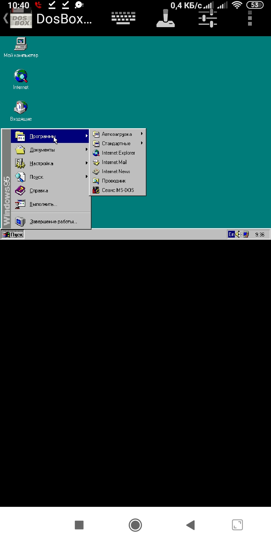The image size is (271, 543).
Task: Click the Internet Explorer icon in submenu
Action: tap(96, 153)
